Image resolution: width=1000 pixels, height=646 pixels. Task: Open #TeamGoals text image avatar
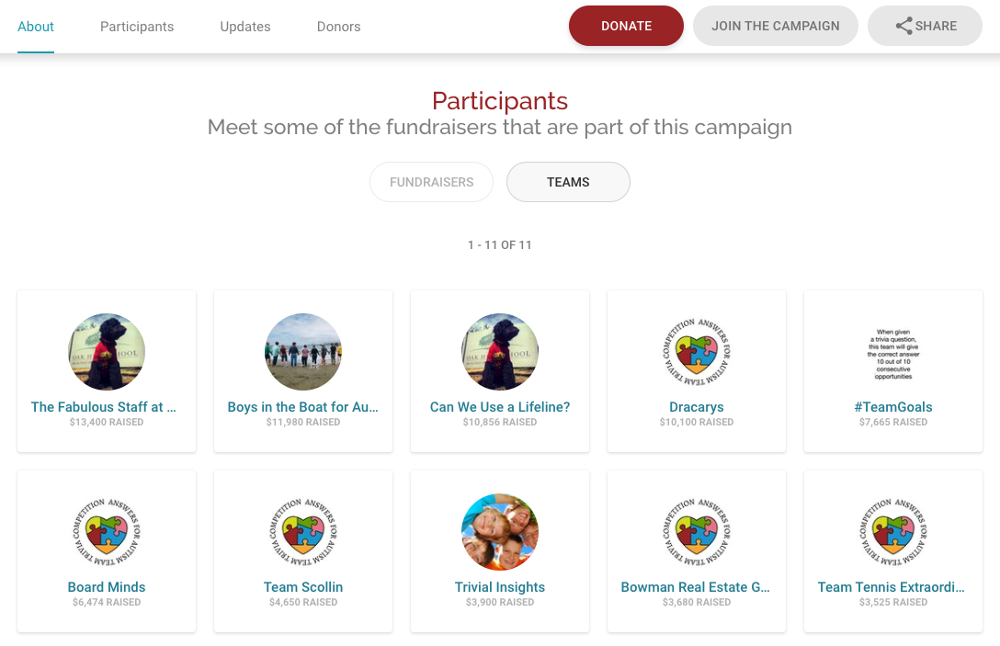tap(893, 352)
